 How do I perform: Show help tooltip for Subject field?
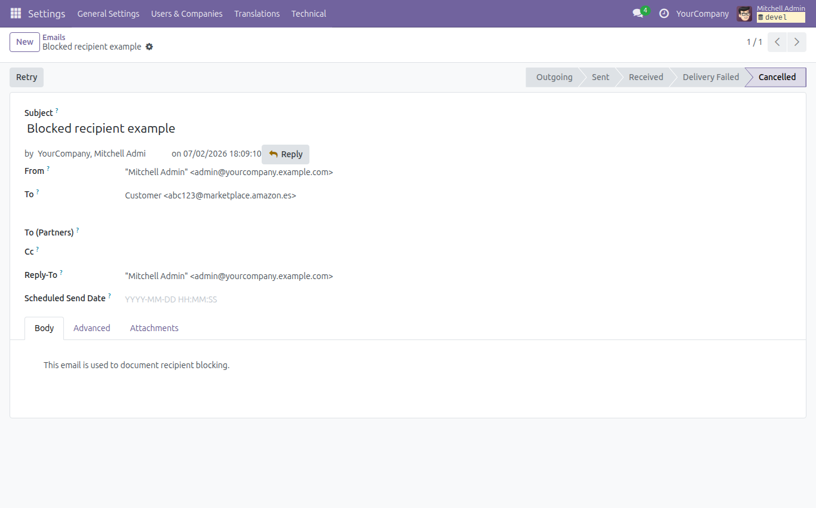pos(57,111)
